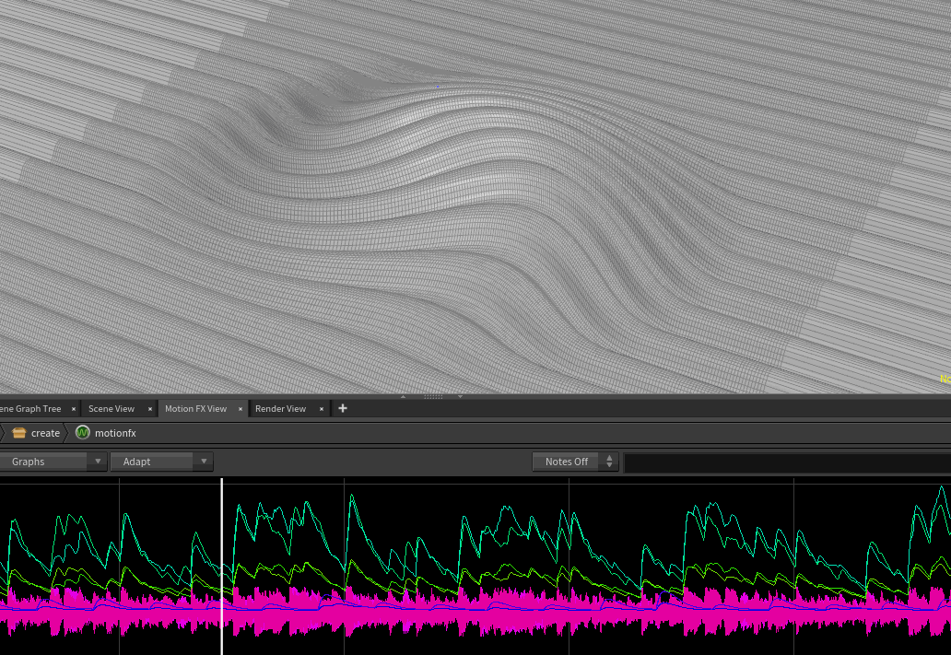This screenshot has height=655, width=951.
Task: Add a new pane tab with plus icon
Action: [343, 408]
